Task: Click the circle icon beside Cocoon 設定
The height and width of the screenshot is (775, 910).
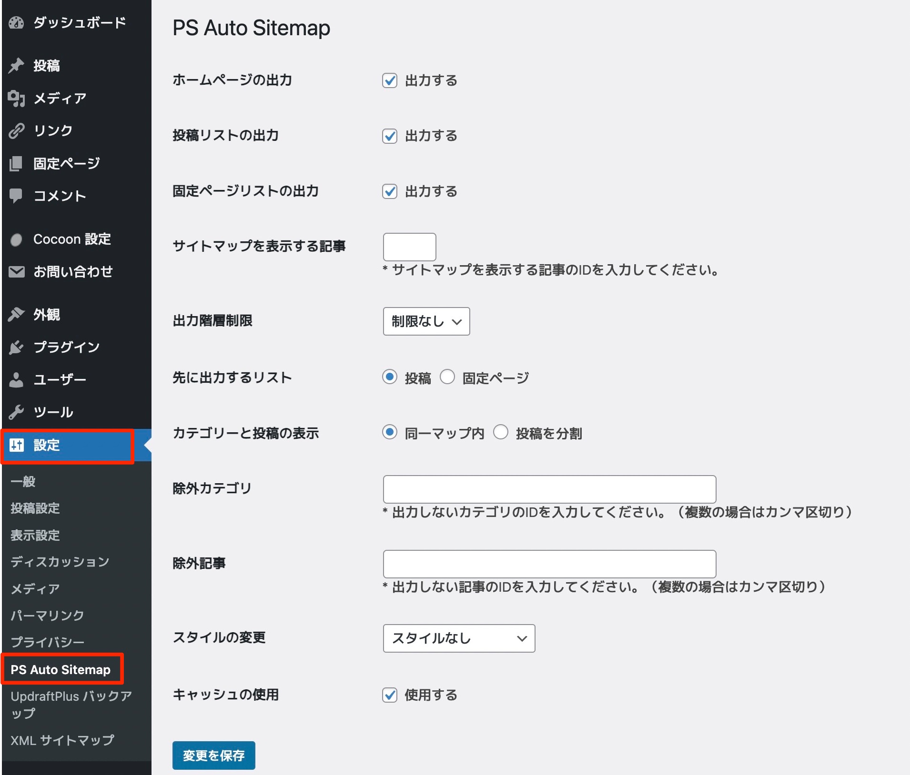Action: tap(16, 239)
